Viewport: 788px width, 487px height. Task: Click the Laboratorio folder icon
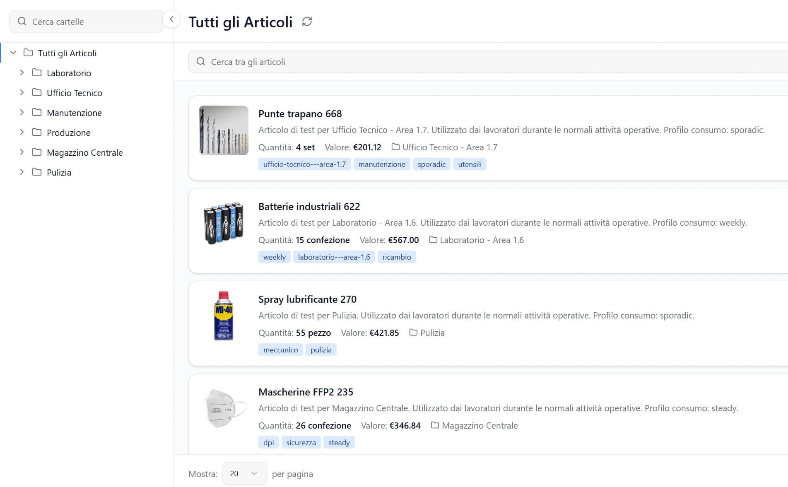[x=37, y=72]
